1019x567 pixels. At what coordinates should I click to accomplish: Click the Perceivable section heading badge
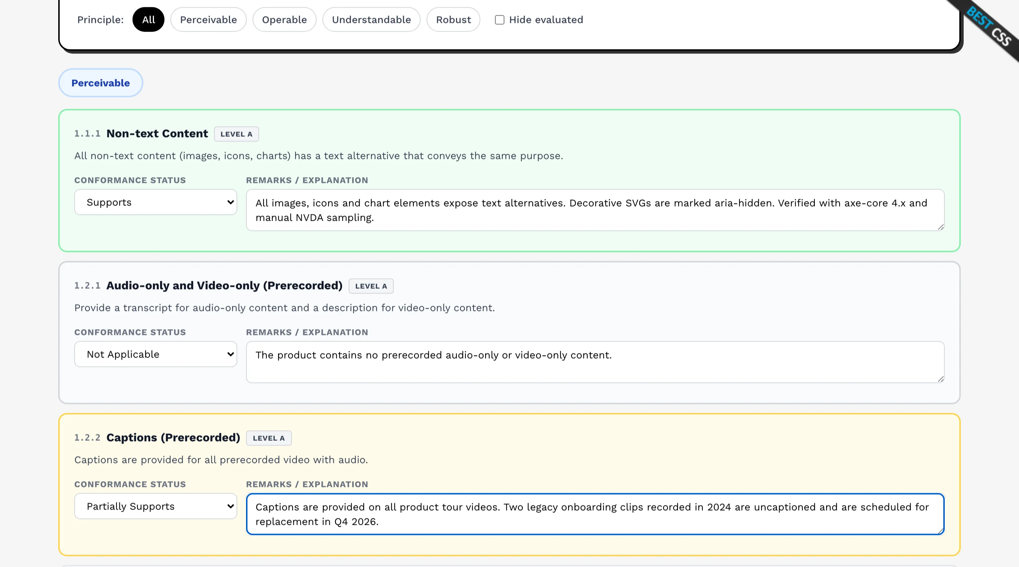(x=100, y=83)
